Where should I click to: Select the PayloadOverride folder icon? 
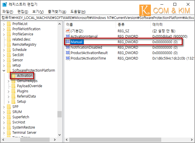click(x=14, y=86)
